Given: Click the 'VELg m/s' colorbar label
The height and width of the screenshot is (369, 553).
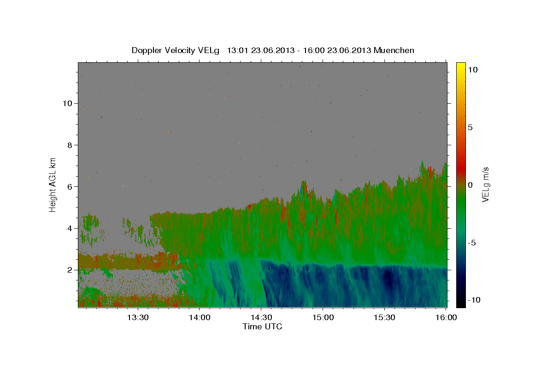Looking at the screenshot, I should 485,185.
